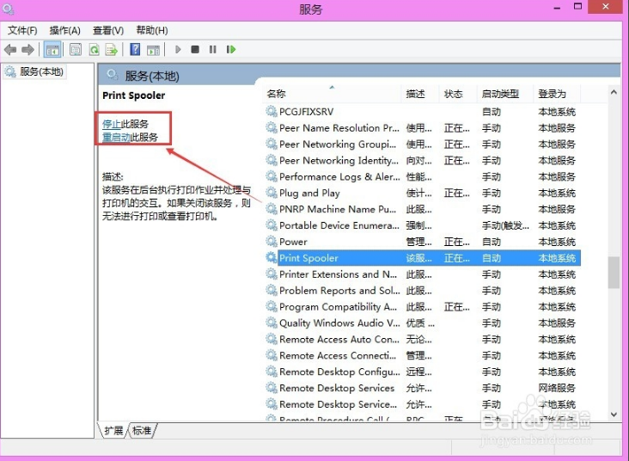Click the Back arrow toolbar icon
Image resolution: width=629 pixels, height=461 pixels.
[x=10, y=50]
